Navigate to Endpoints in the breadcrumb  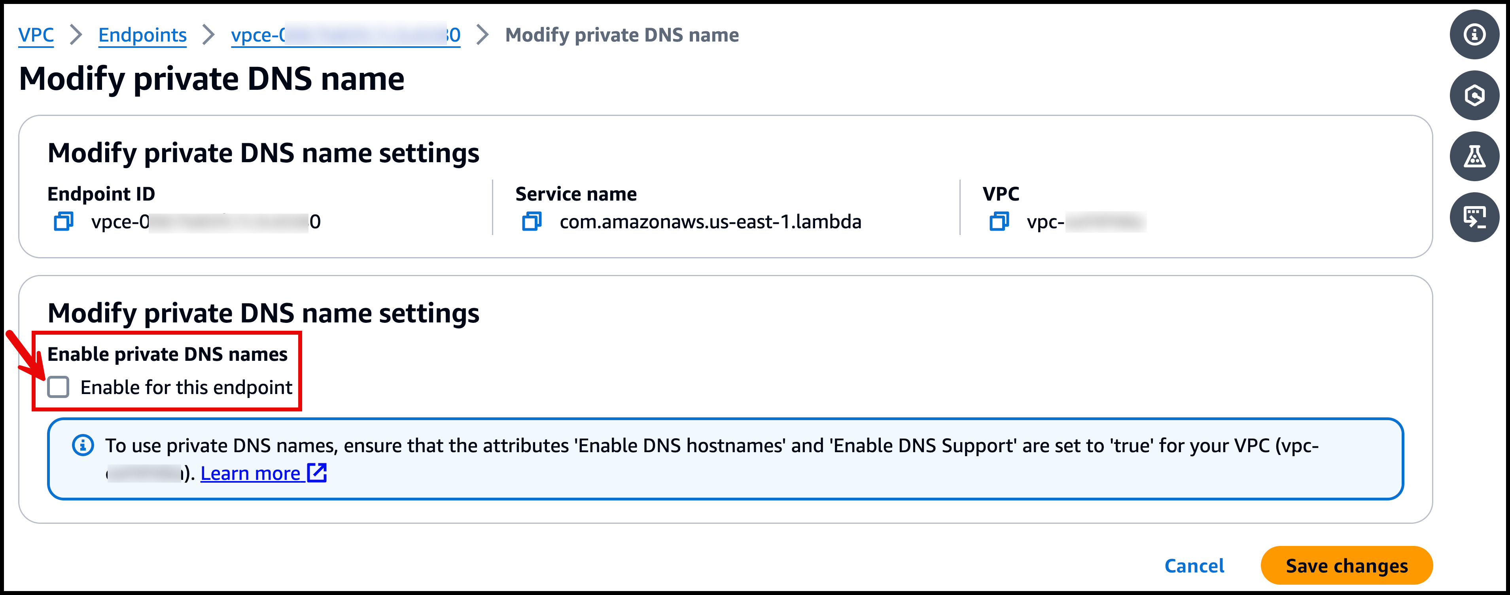[x=142, y=35]
